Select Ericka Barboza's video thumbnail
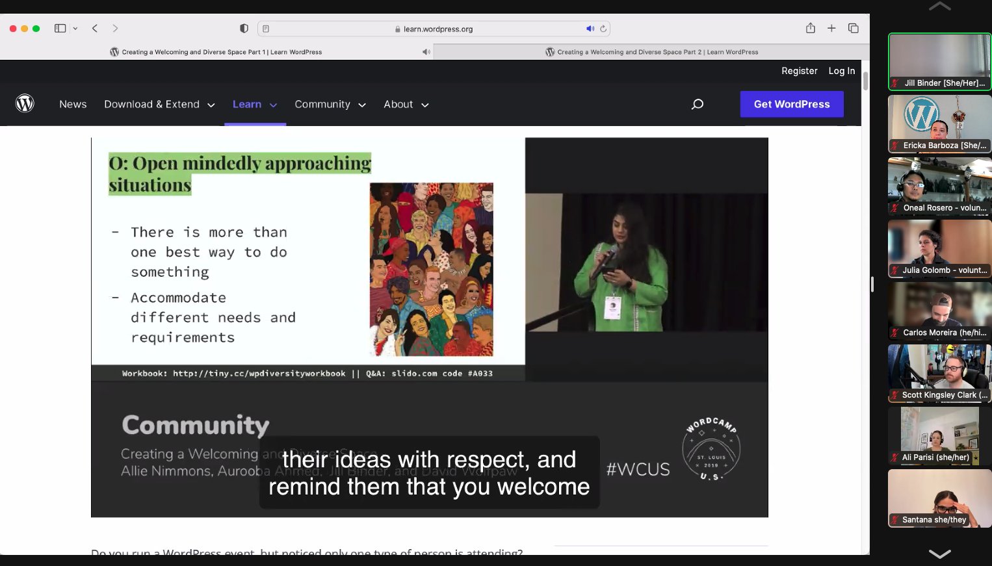 pyautogui.click(x=940, y=123)
